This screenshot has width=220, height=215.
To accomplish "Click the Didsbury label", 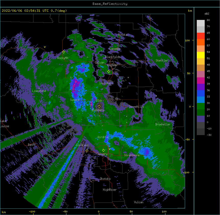I will (98, 110).
